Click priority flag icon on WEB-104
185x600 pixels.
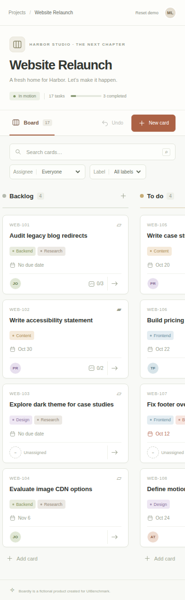click(x=119, y=478)
